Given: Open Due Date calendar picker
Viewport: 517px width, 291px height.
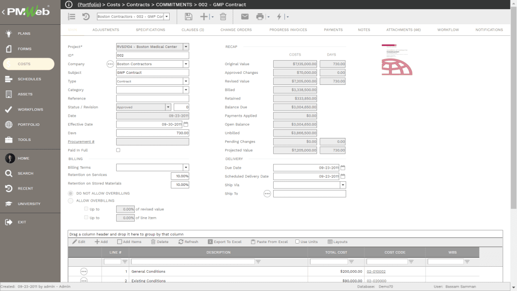Looking at the screenshot, I should [343, 168].
